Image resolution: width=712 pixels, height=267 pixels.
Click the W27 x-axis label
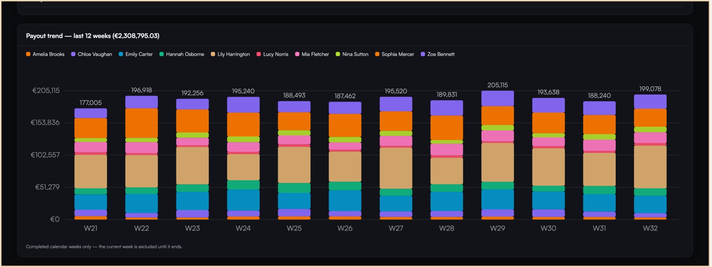(x=396, y=228)
